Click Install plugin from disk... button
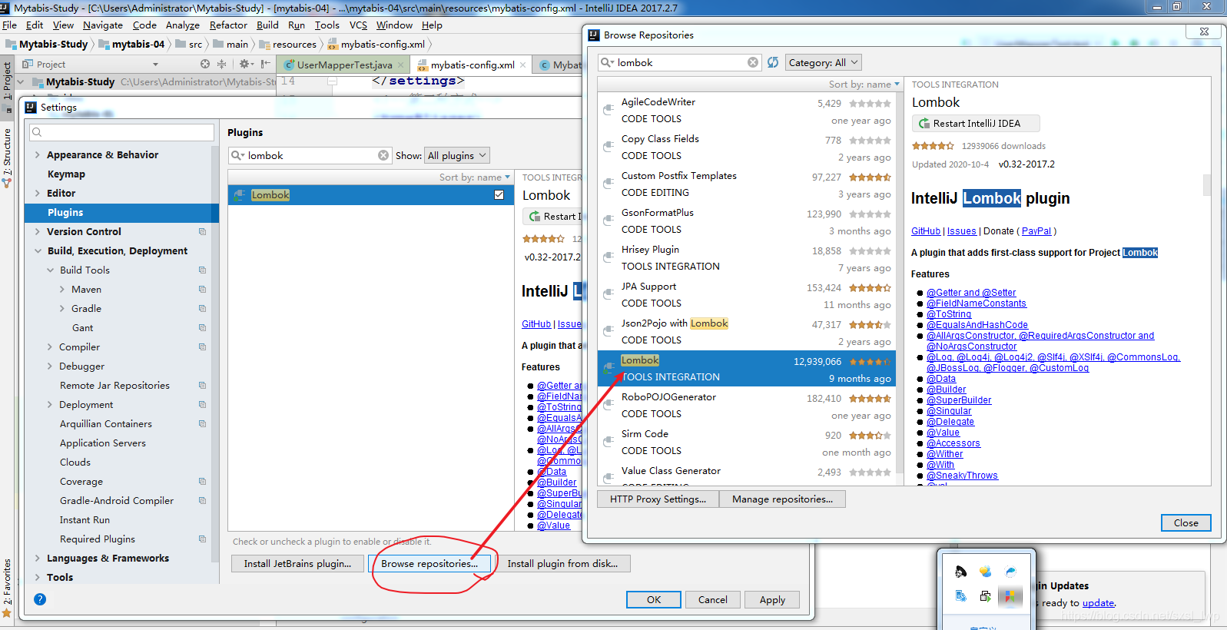 point(562,564)
